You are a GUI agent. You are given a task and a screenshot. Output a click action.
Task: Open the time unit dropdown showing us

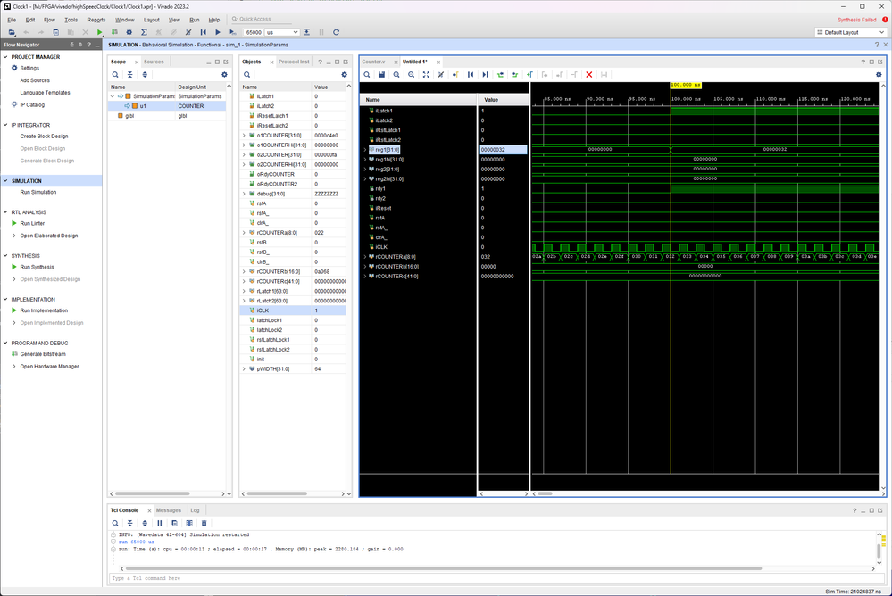(282, 32)
